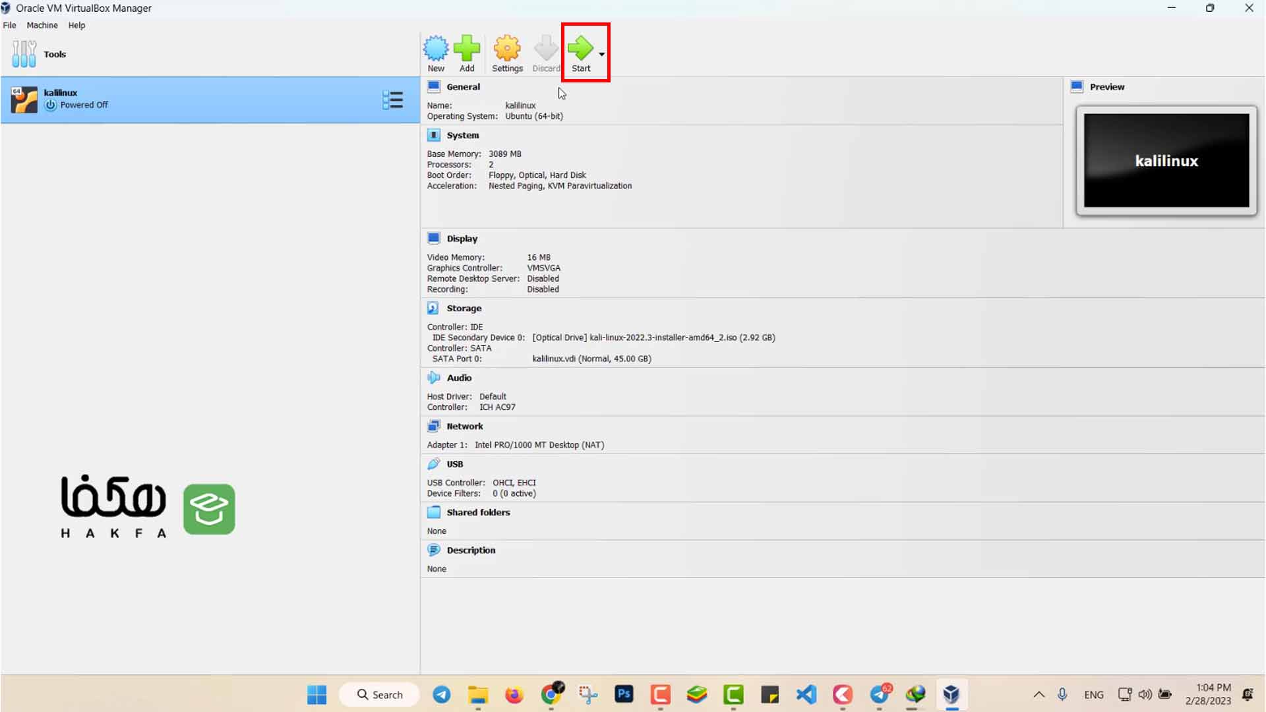The height and width of the screenshot is (712, 1266).
Task: Click the kalilinux preview thumbnail
Action: point(1166,161)
